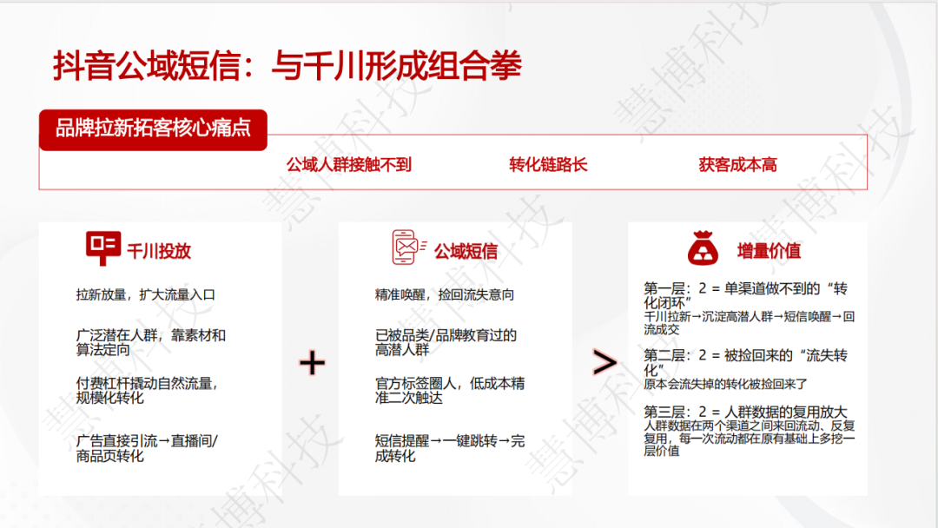
Task: Click the line 第三层：2 = 人群数据的复用放大
Action: [745, 412]
